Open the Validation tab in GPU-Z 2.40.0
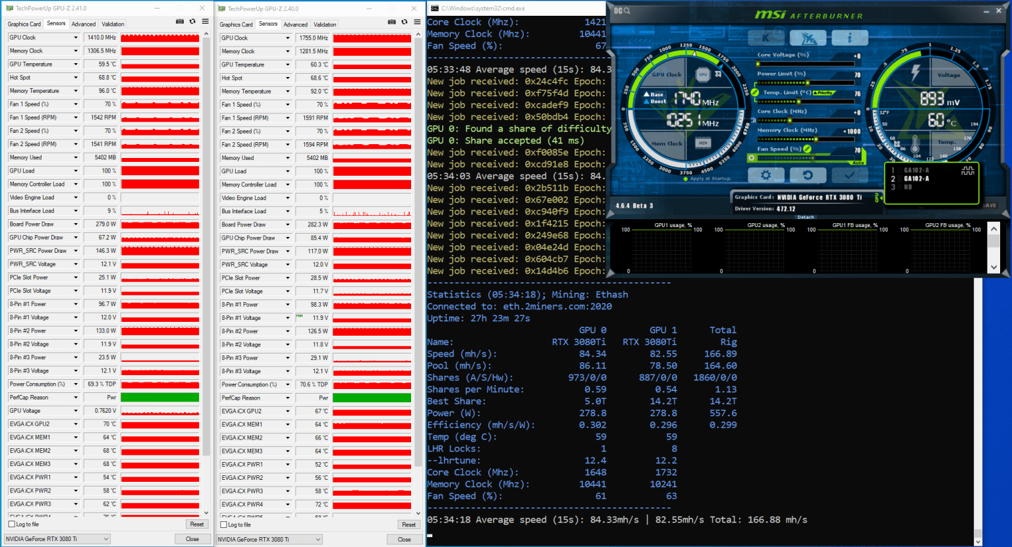The image size is (1012, 547). tap(325, 24)
